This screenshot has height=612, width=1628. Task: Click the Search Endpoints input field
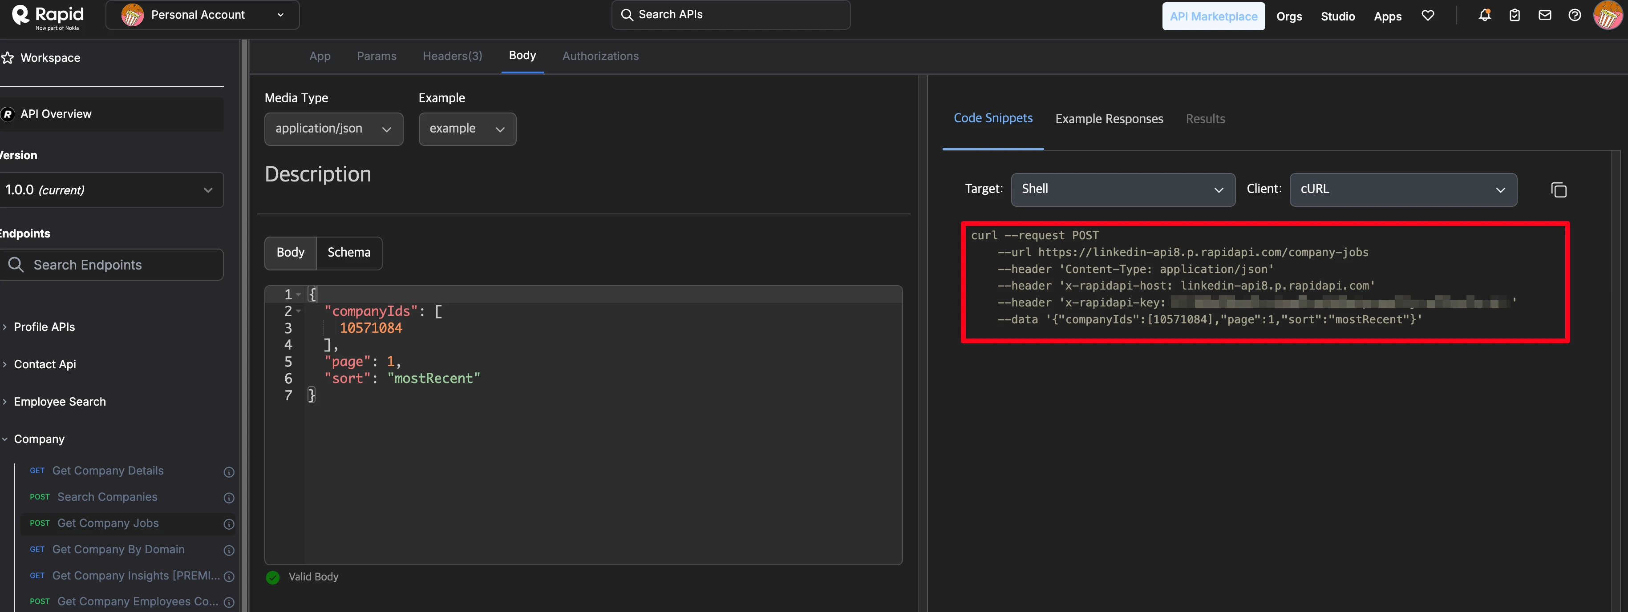[x=114, y=265]
